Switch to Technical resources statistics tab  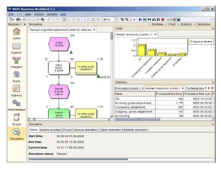tap(195, 88)
